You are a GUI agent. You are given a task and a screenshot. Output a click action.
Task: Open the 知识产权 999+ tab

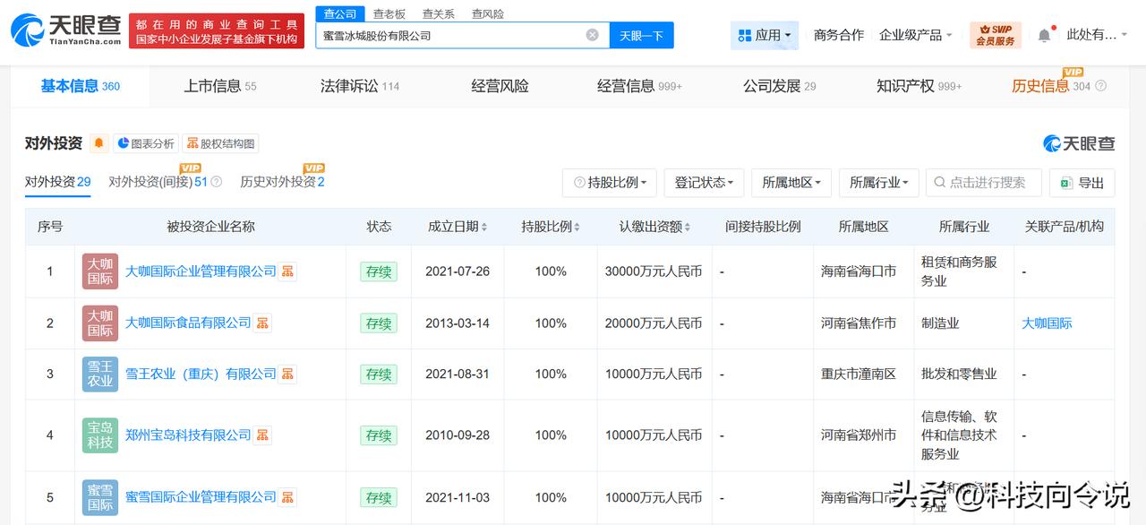point(919,86)
